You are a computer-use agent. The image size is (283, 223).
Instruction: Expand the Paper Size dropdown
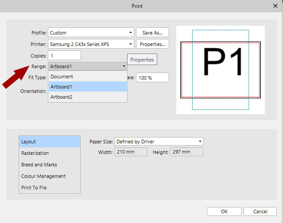point(159,142)
